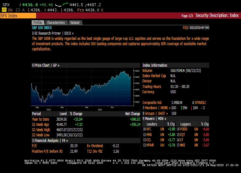
Task: Click the S&P 500 price chart
Action: point(83,87)
